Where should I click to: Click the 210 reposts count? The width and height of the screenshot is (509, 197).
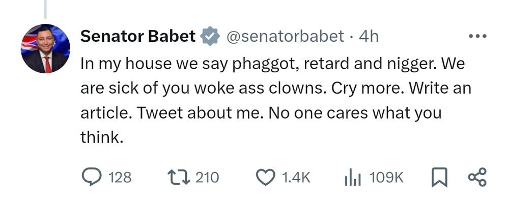point(207,178)
